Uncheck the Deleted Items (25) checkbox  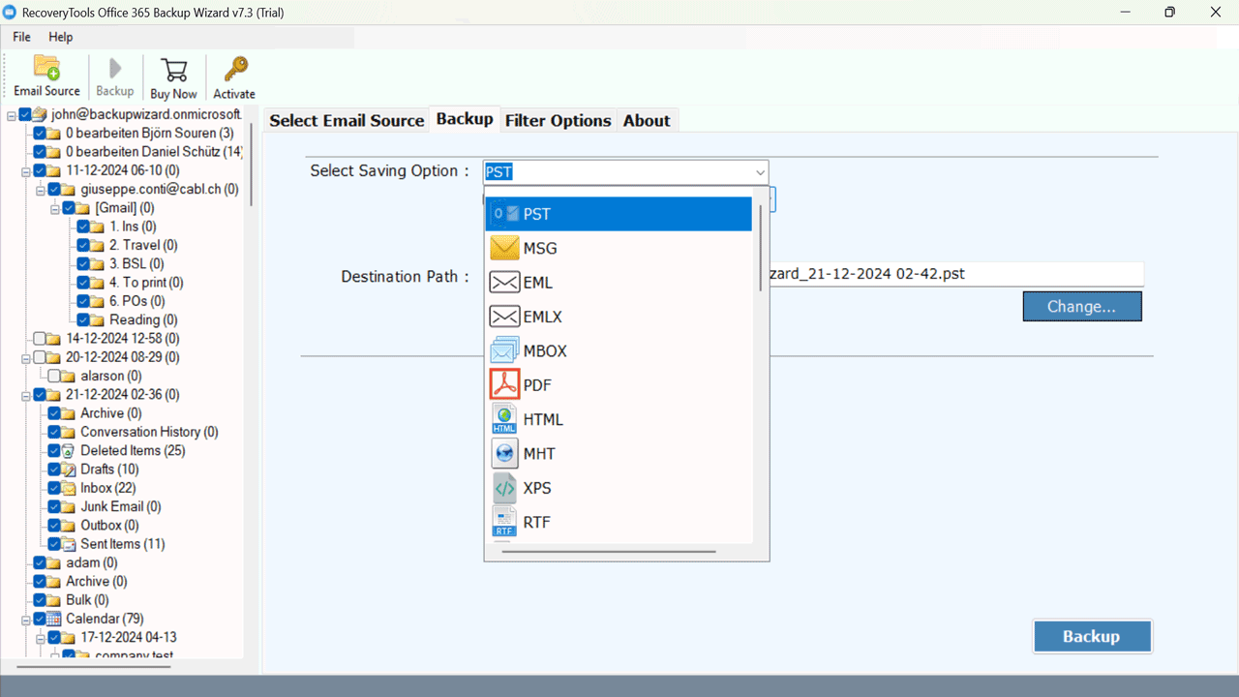tap(55, 451)
